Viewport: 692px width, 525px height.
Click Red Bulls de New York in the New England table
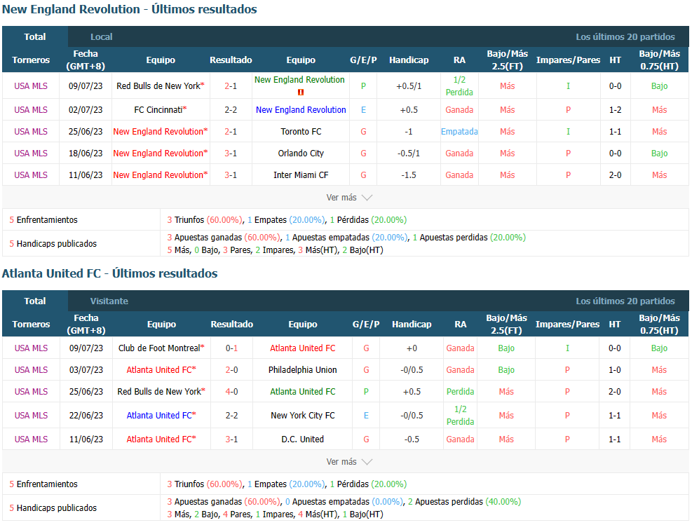(x=158, y=86)
